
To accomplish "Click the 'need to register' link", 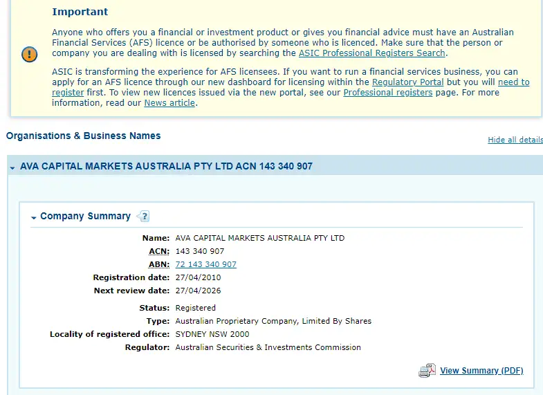I will click(513, 82).
